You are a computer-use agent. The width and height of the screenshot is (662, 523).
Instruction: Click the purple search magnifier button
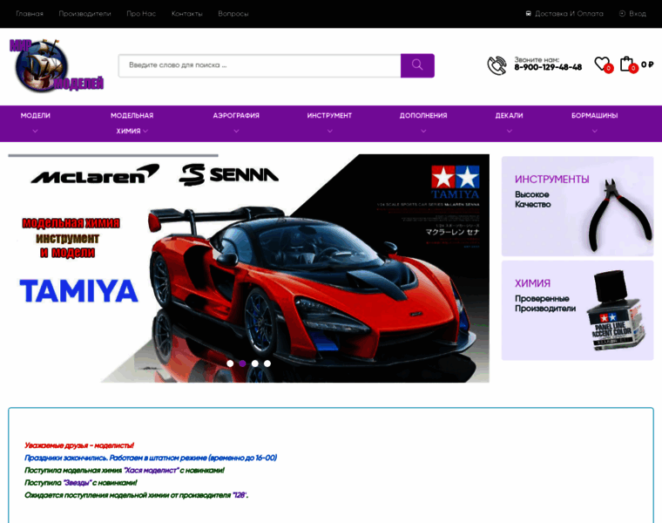point(417,65)
